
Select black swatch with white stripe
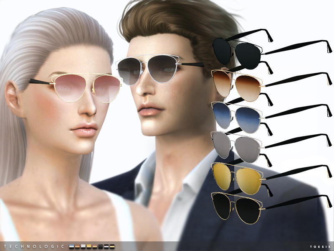106,246
